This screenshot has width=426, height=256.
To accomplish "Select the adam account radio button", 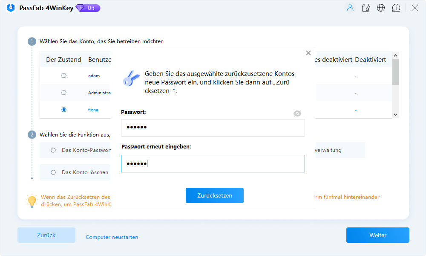I will click(x=64, y=76).
